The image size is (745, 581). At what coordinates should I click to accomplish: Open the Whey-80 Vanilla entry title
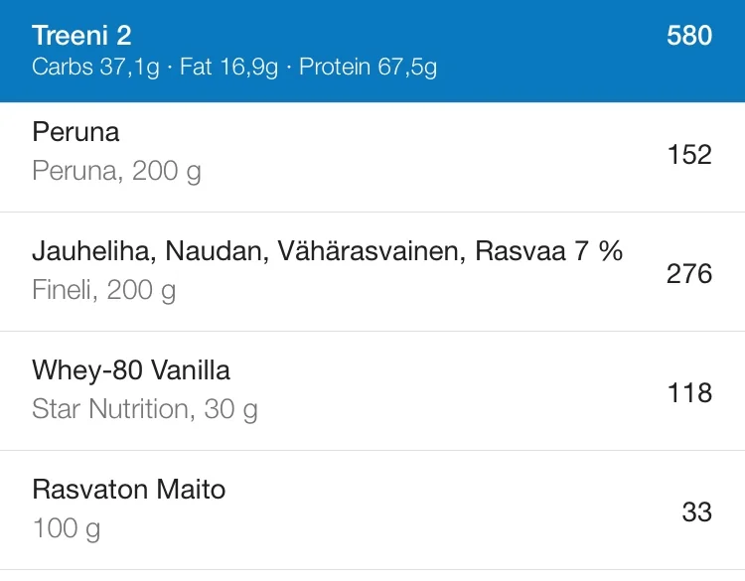click(131, 371)
